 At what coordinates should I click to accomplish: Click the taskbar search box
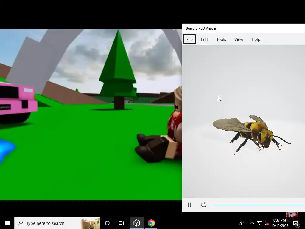(x=57, y=223)
